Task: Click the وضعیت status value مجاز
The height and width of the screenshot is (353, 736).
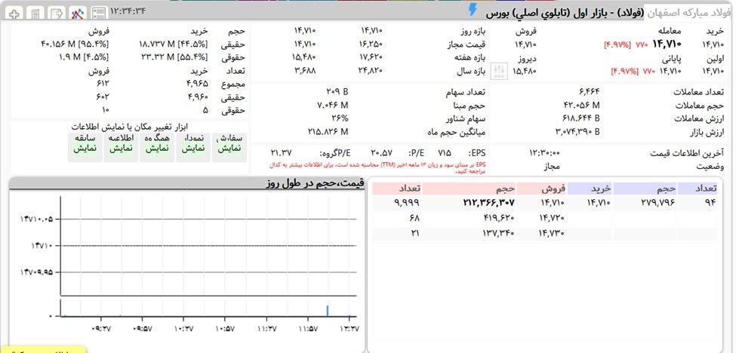Action: [552, 166]
